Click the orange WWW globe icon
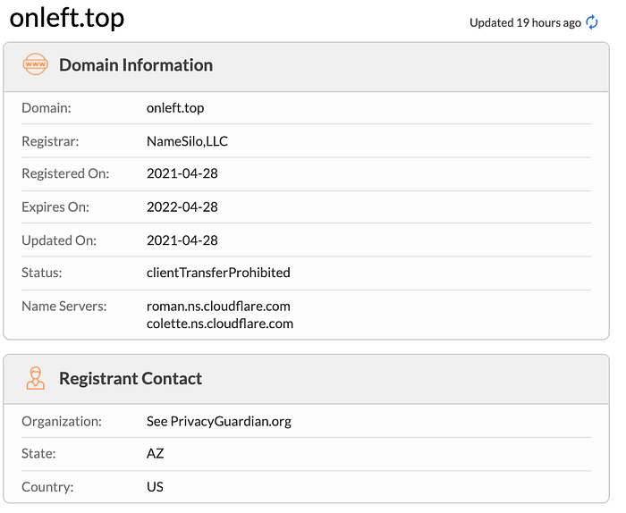 pos(35,65)
